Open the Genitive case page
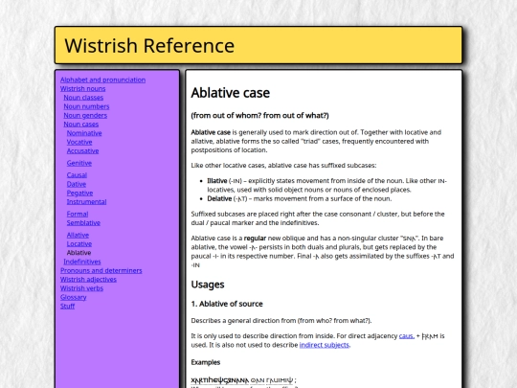The width and height of the screenshot is (517, 388). click(x=79, y=163)
